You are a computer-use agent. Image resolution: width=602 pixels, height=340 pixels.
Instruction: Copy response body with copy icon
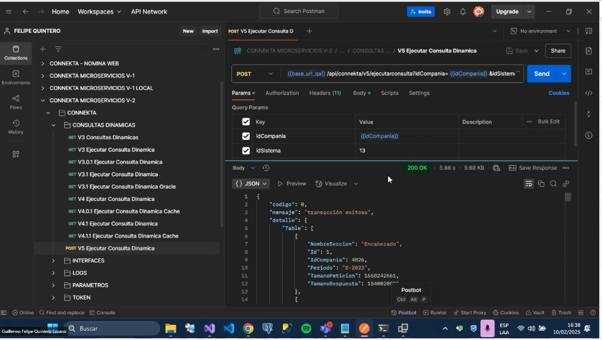541,184
